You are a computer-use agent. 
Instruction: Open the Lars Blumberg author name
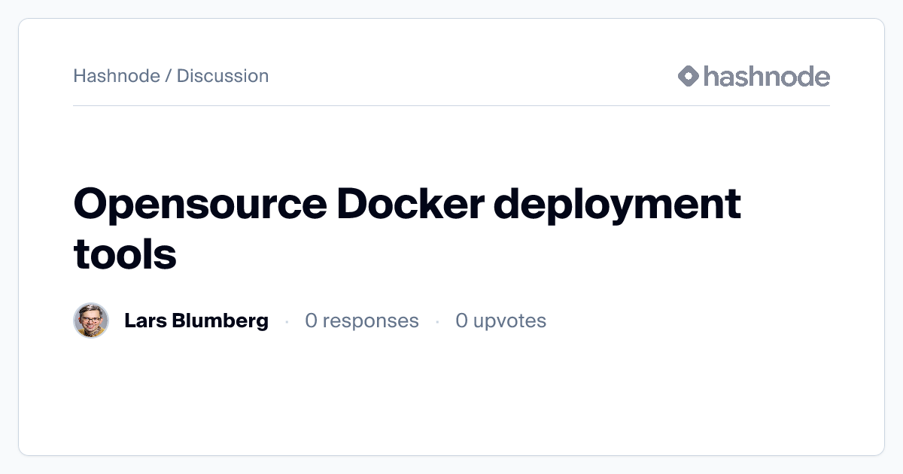[196, 321]
